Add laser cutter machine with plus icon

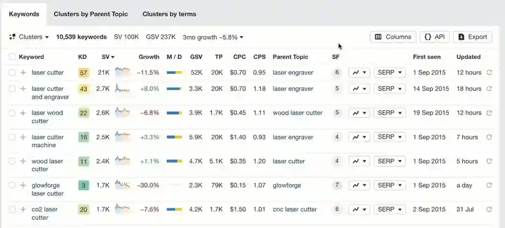click(x=23, y=137)
